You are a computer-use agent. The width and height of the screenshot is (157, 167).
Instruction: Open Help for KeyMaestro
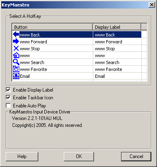coord(22,156)
